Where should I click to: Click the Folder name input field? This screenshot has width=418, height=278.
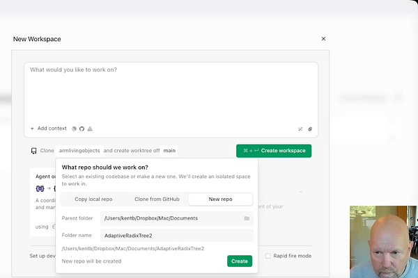click(177, 236)
